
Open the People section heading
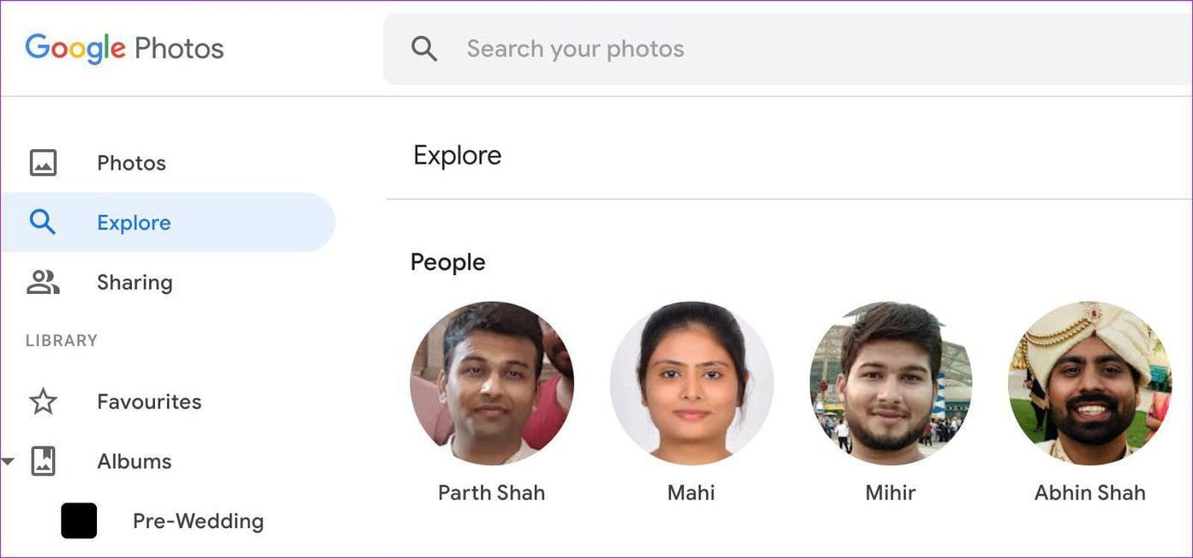(x=447, y=261)
